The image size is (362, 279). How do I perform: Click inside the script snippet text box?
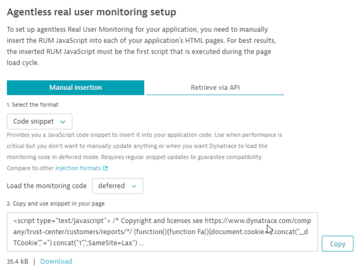(x=162, y=232)
